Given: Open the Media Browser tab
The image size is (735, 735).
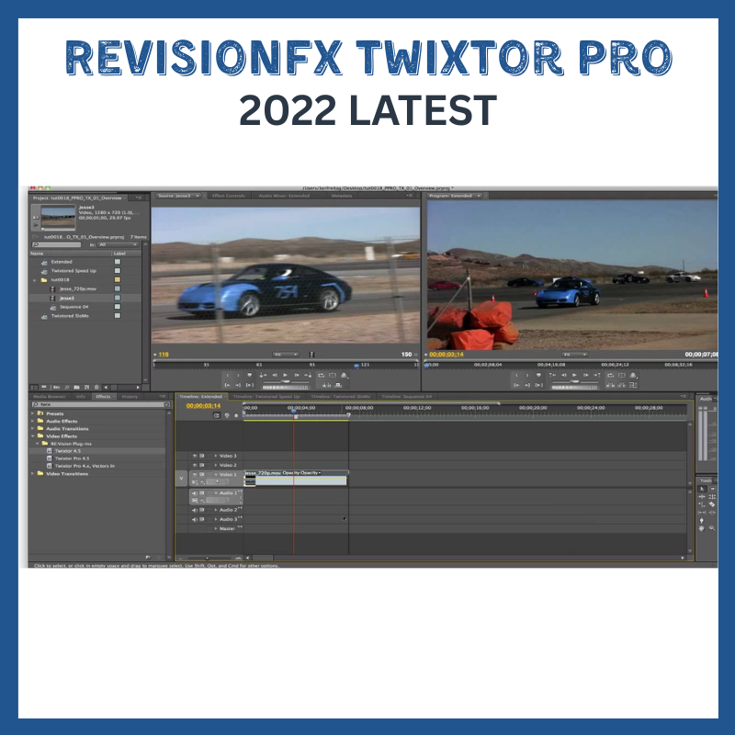Looking at the screenshot, I should [x=51, y=397].
